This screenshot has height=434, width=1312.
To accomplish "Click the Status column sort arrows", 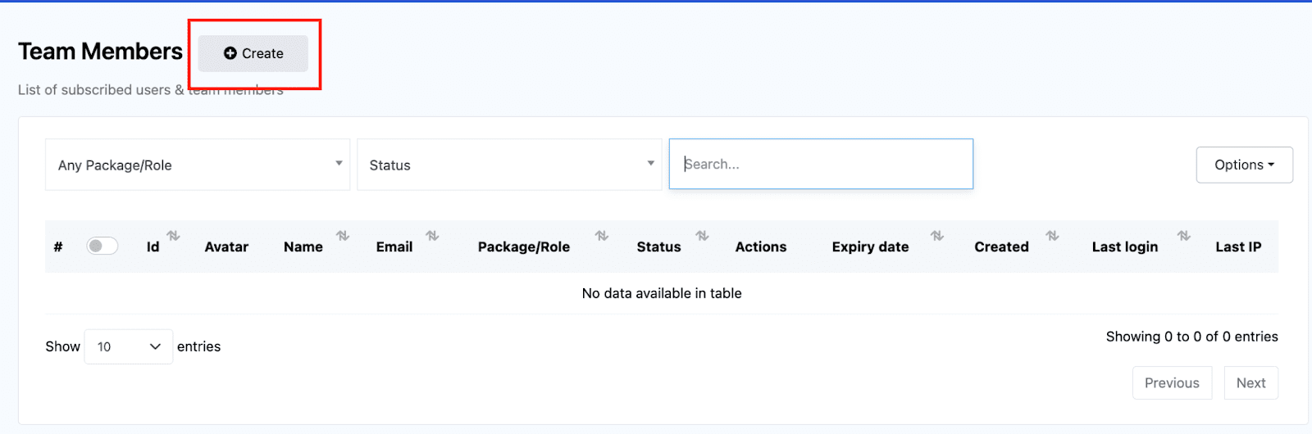I will pyautogui.click(x=702, y=236).
